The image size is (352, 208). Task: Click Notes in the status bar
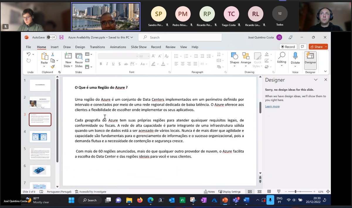[209, 192]
